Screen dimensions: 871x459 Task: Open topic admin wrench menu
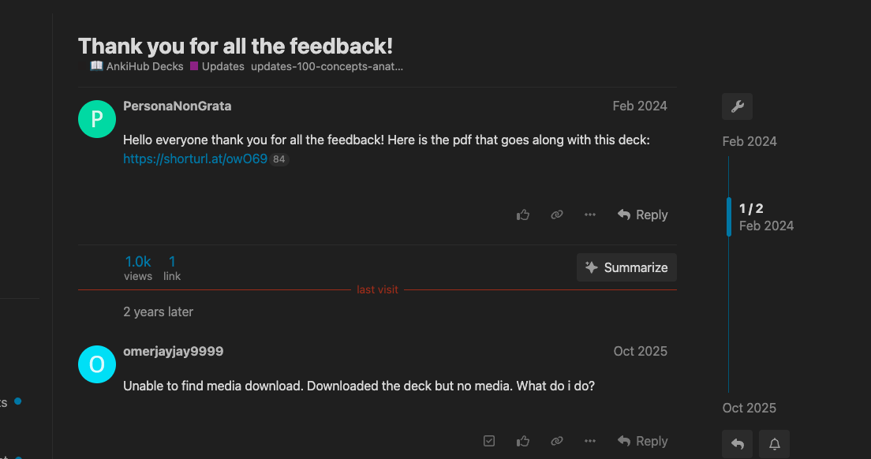click(737, 106)
